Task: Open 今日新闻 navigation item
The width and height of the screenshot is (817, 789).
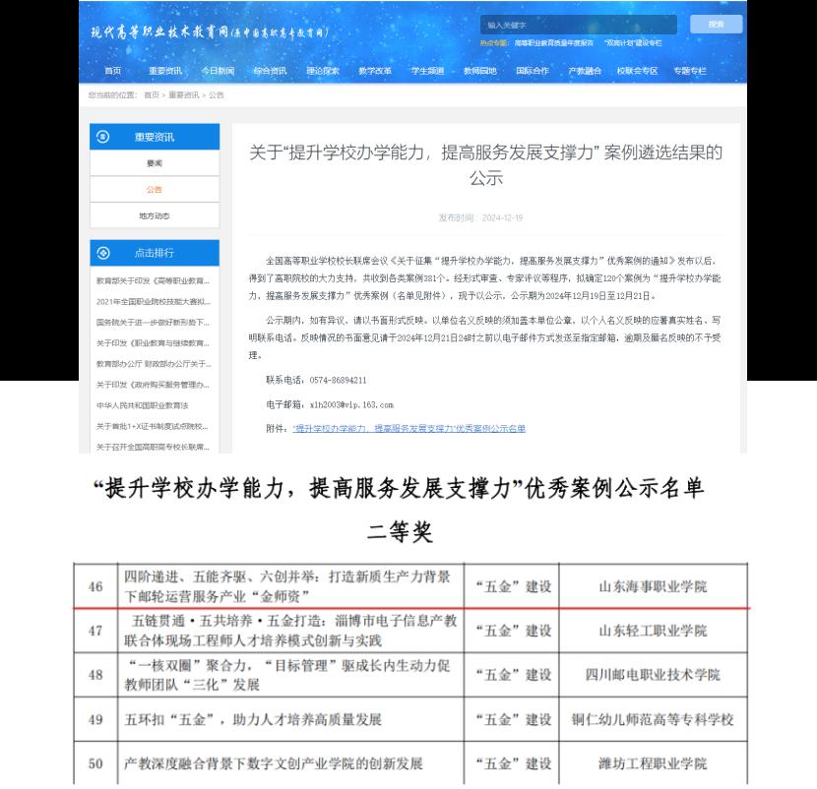Action: click(x=218, y=71)
